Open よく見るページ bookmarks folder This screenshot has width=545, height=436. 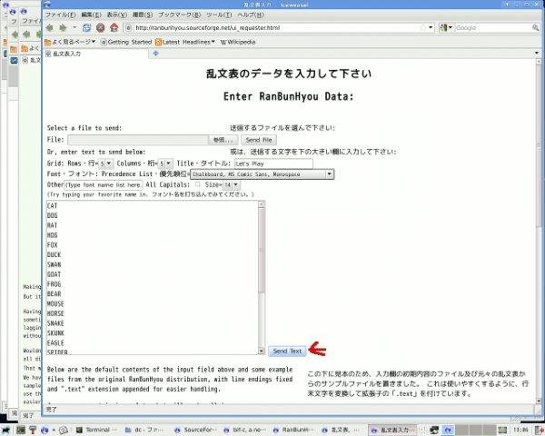click(x=70, y=42)
